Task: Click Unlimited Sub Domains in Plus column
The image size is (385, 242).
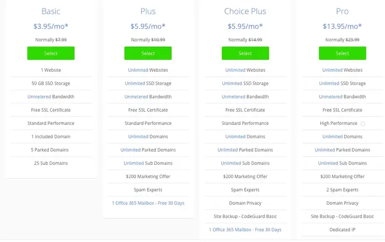Action: [x=148, y=163]
